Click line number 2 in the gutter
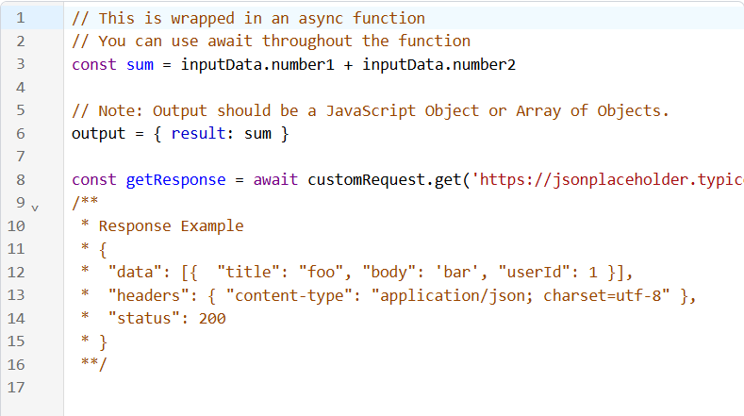The height and width of the screenshot is (416, 744). click(x=21, y=42)
